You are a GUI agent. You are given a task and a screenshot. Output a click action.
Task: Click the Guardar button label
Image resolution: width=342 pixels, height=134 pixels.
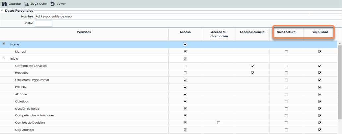tap(15, 4)
